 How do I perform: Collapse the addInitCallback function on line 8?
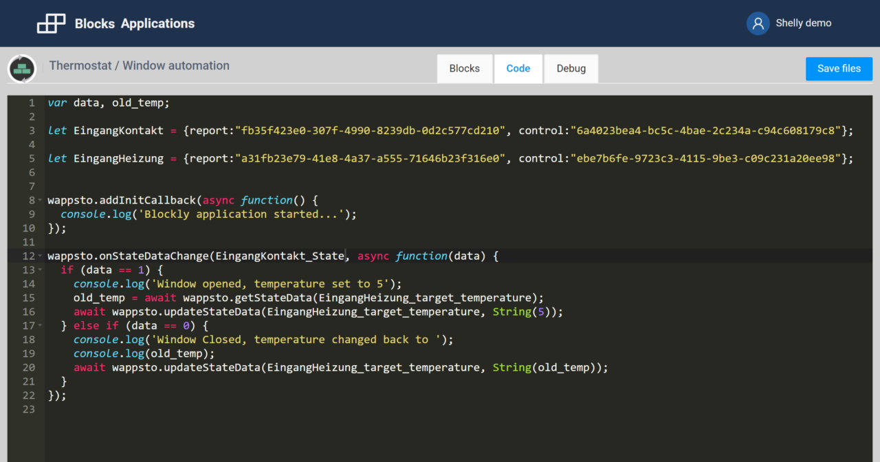click(x=40, y=201)
